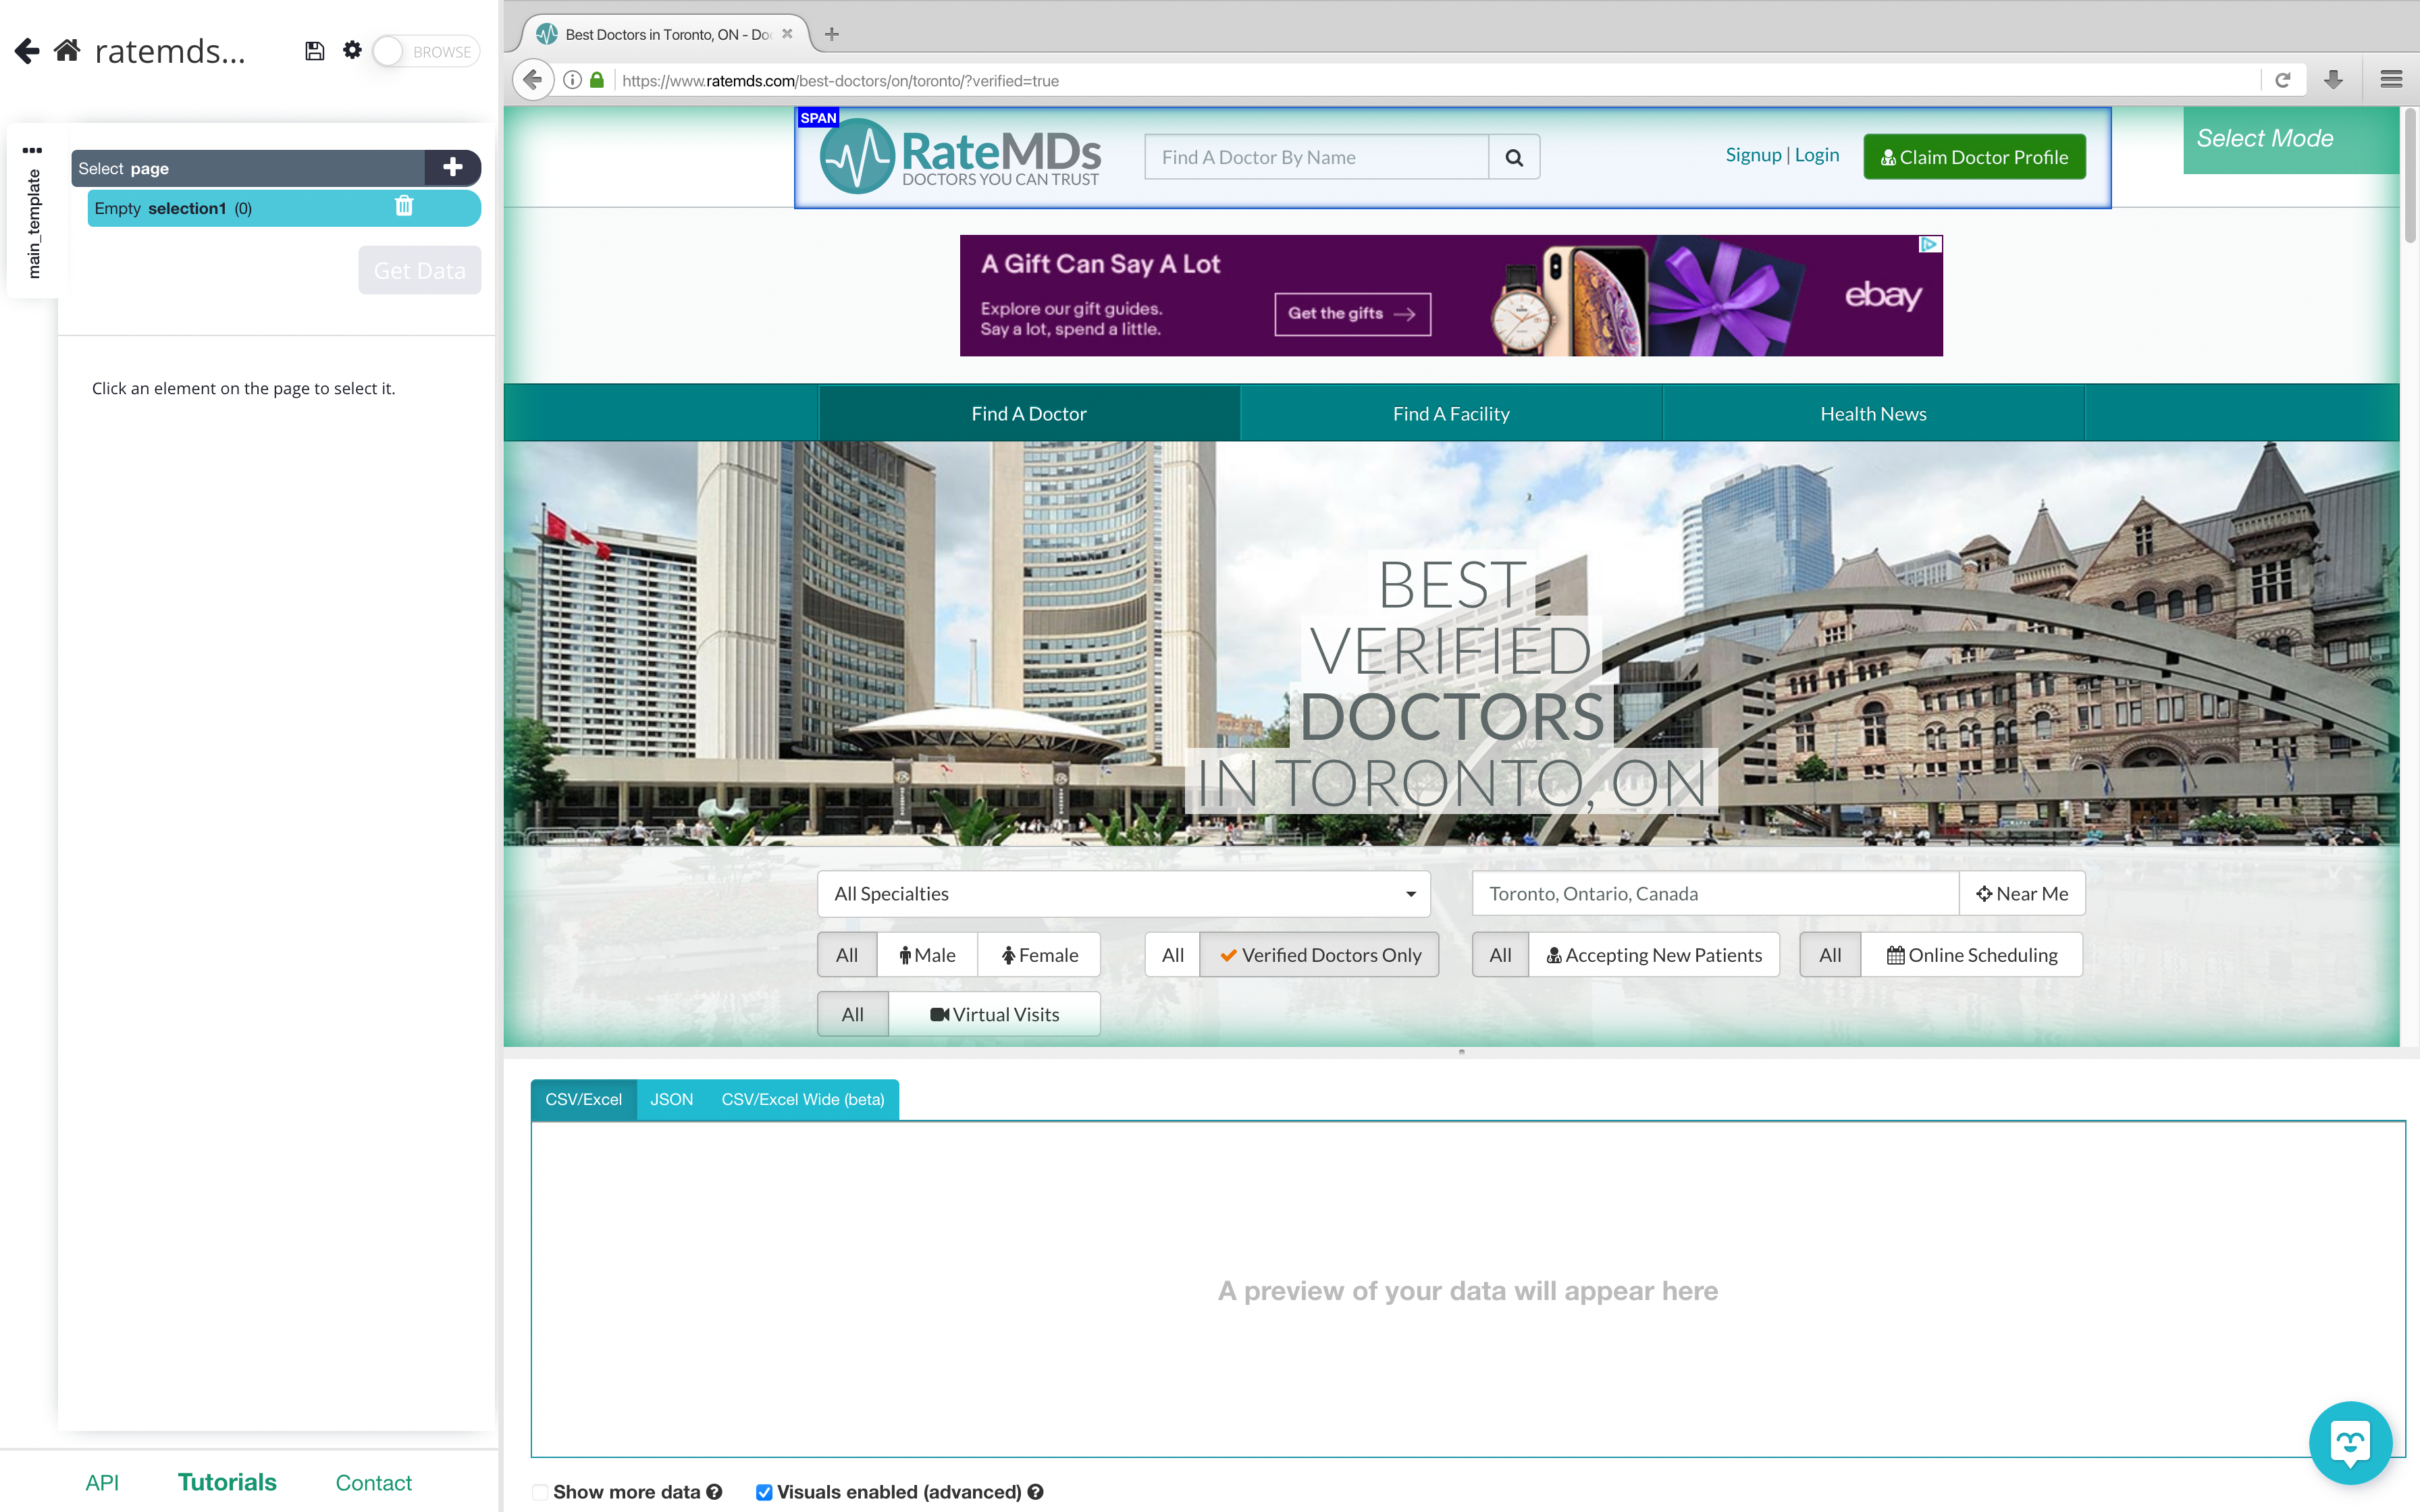Toggle Virtual Visits filter
This screenshot has width=2420, height=1512.
tap(994, 1014)
